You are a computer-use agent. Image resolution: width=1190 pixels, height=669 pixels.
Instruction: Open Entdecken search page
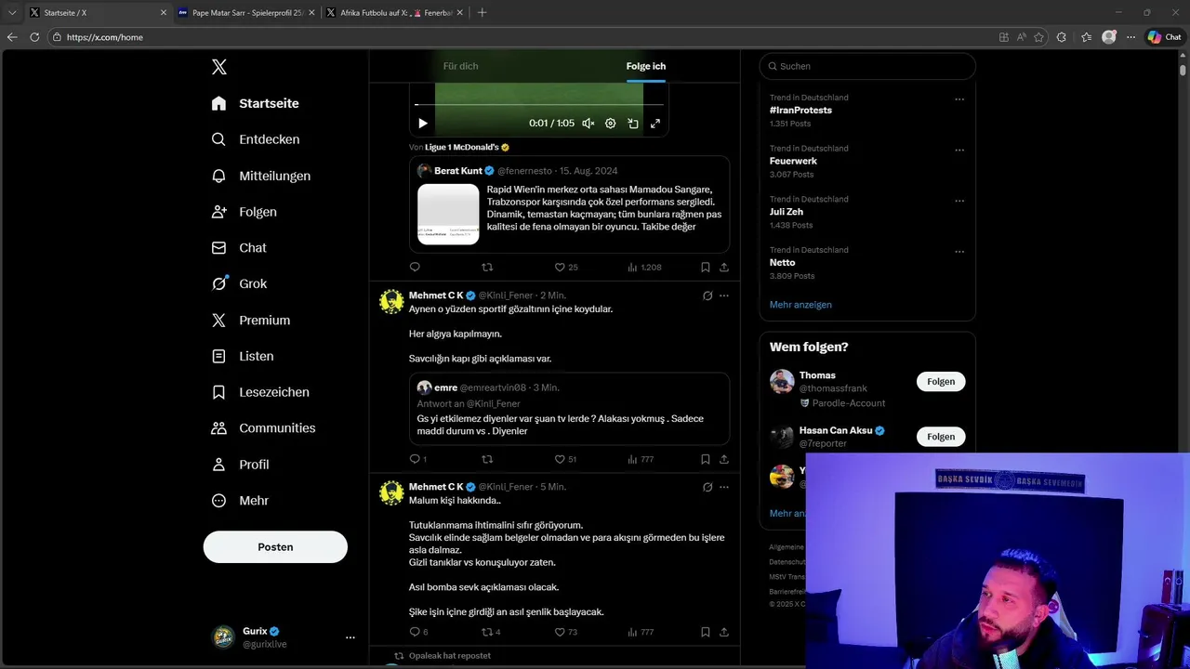(255, 139)
